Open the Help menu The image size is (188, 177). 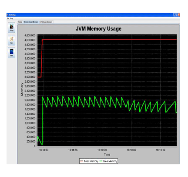12,18
